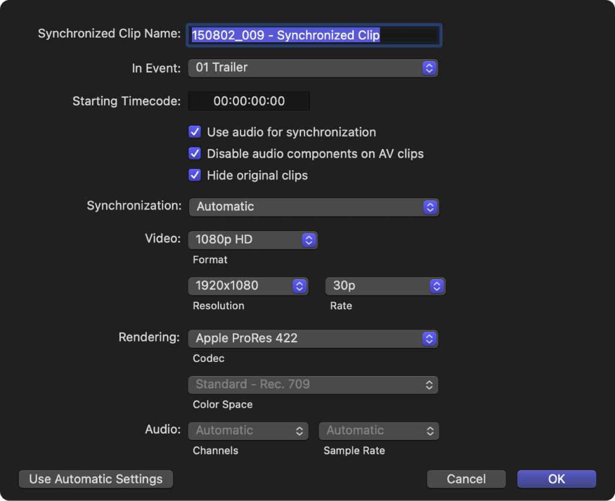Click the chevron on the 30p Rate popup
This screenshot has height=501, width=615.
(x=436, y=286)
